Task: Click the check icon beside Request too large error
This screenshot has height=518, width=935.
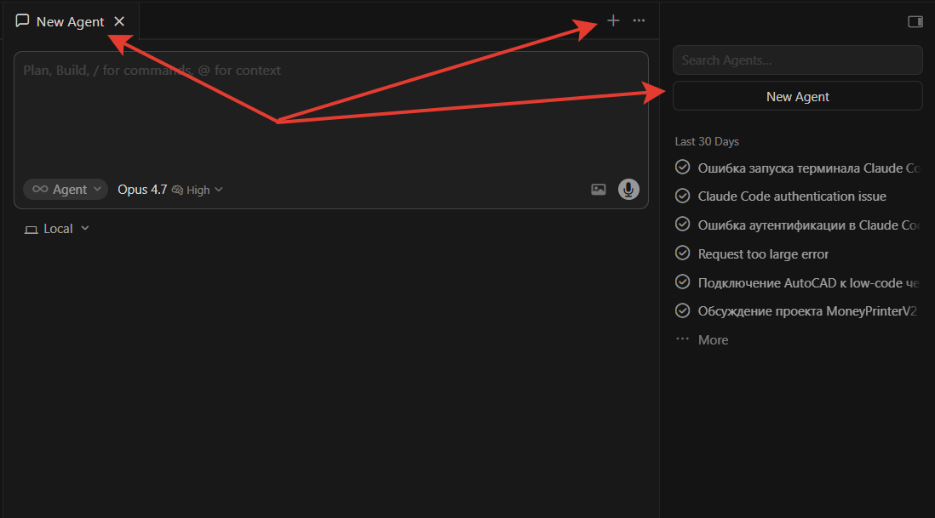Action: [x=682, y=253]
